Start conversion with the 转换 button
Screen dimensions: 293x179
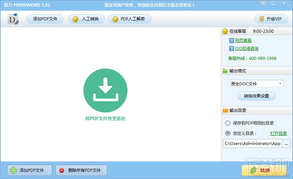click(x=264, y=170)
